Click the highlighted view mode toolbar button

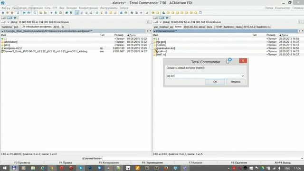tap(77, 13)
